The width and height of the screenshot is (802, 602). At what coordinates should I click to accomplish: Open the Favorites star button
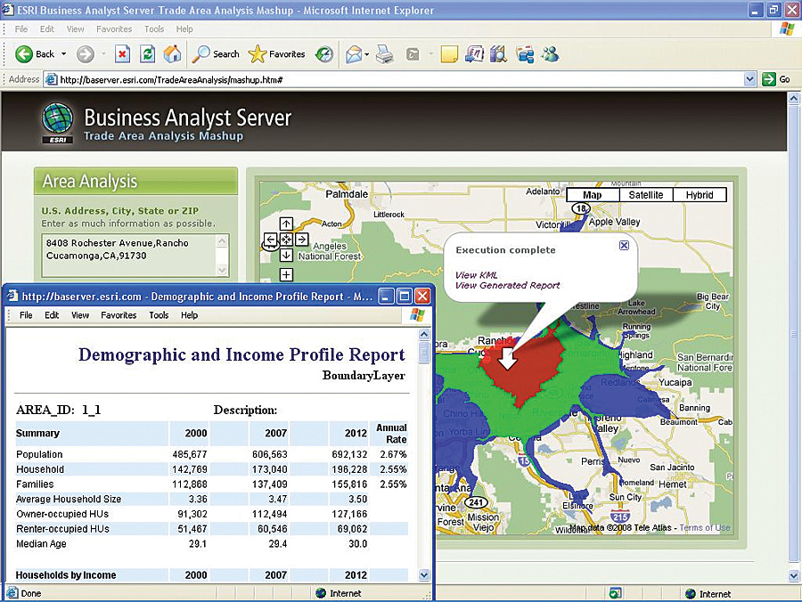(x=277, y=53)
